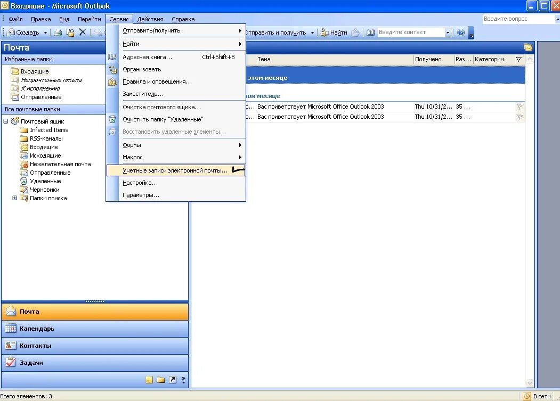This screenshot has height=401, width=560.
Task: Click the Delete X toolbar icon
Action: [83, 32]
